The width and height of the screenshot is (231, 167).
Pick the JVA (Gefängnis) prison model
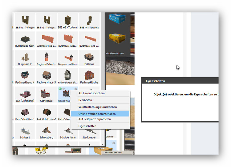click(25, 95)
